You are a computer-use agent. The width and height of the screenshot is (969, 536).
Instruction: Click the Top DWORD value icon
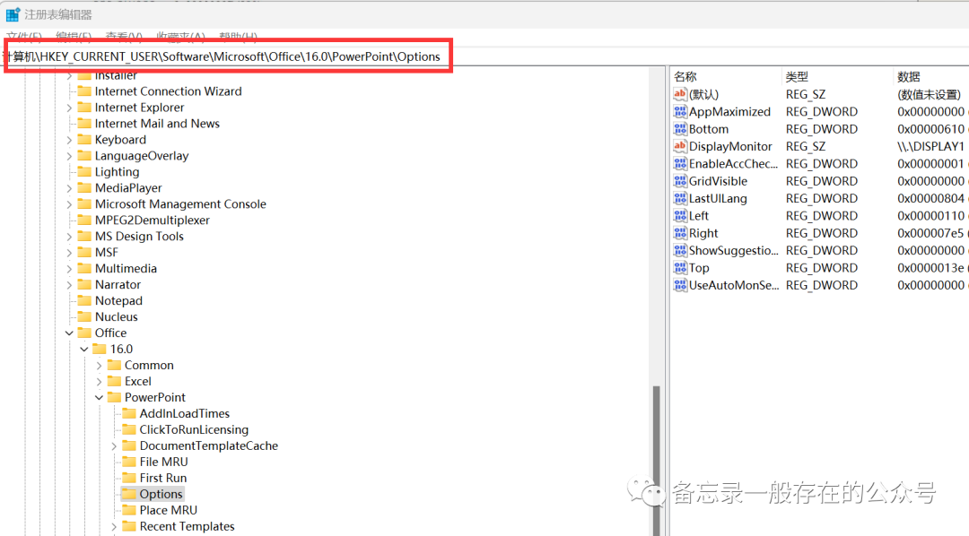coord(680,267)
